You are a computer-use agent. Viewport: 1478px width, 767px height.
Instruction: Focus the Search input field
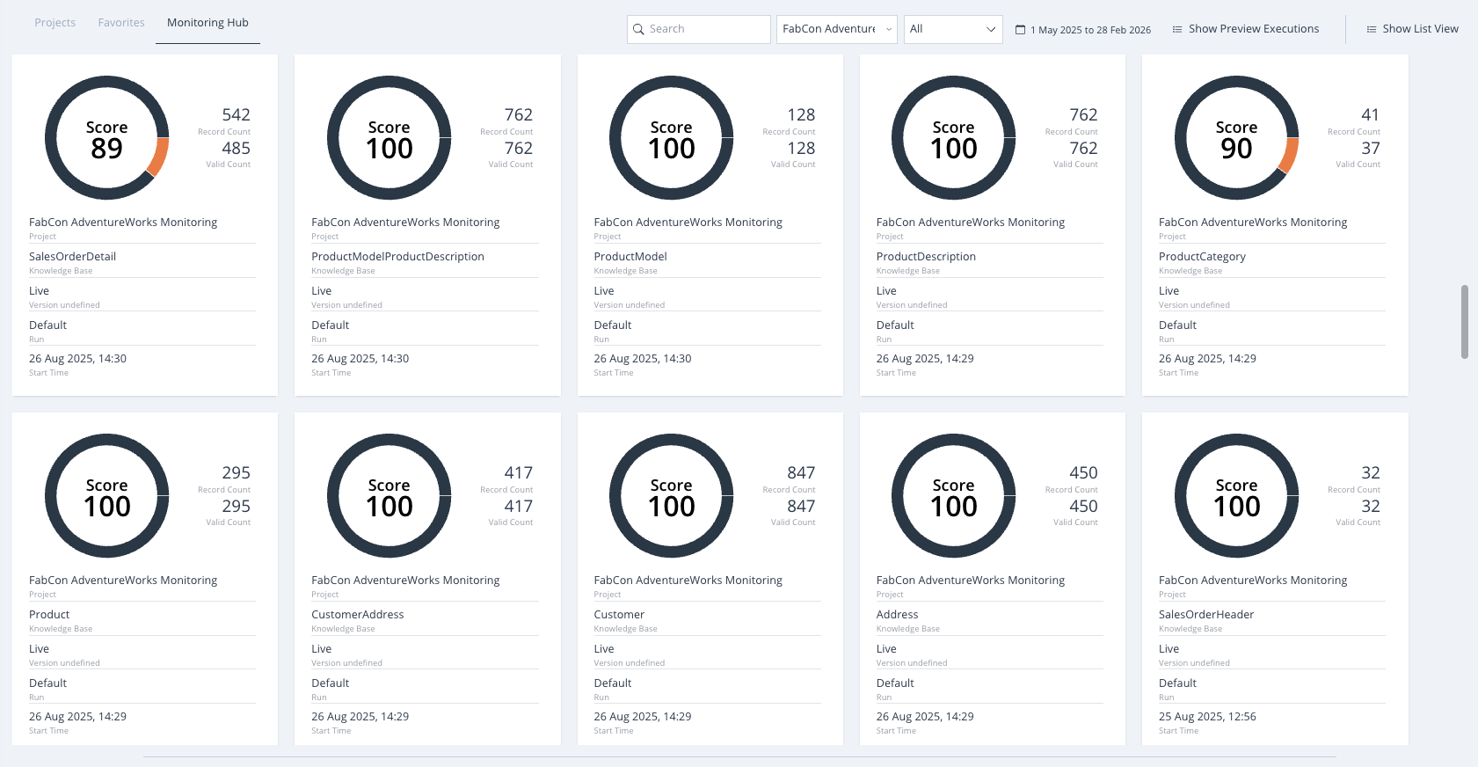point(699,29)
